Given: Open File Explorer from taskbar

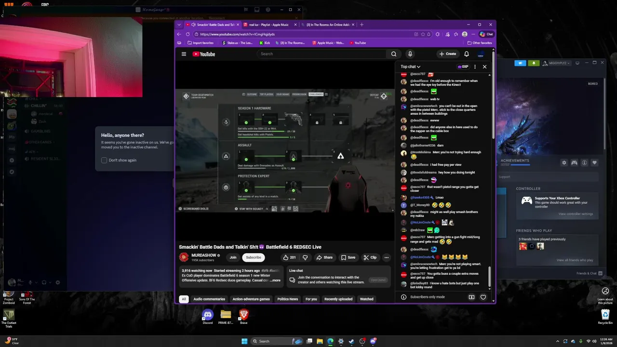Looking at the screenshot, I should point(320,341).
